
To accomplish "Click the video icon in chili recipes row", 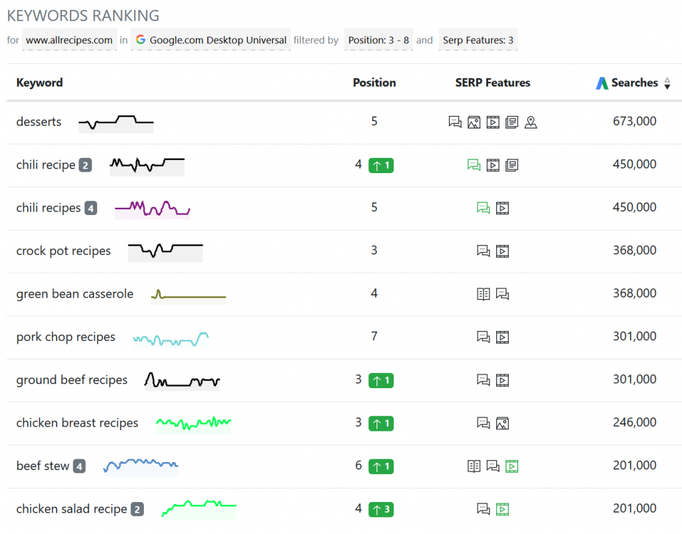I will 502,208.
